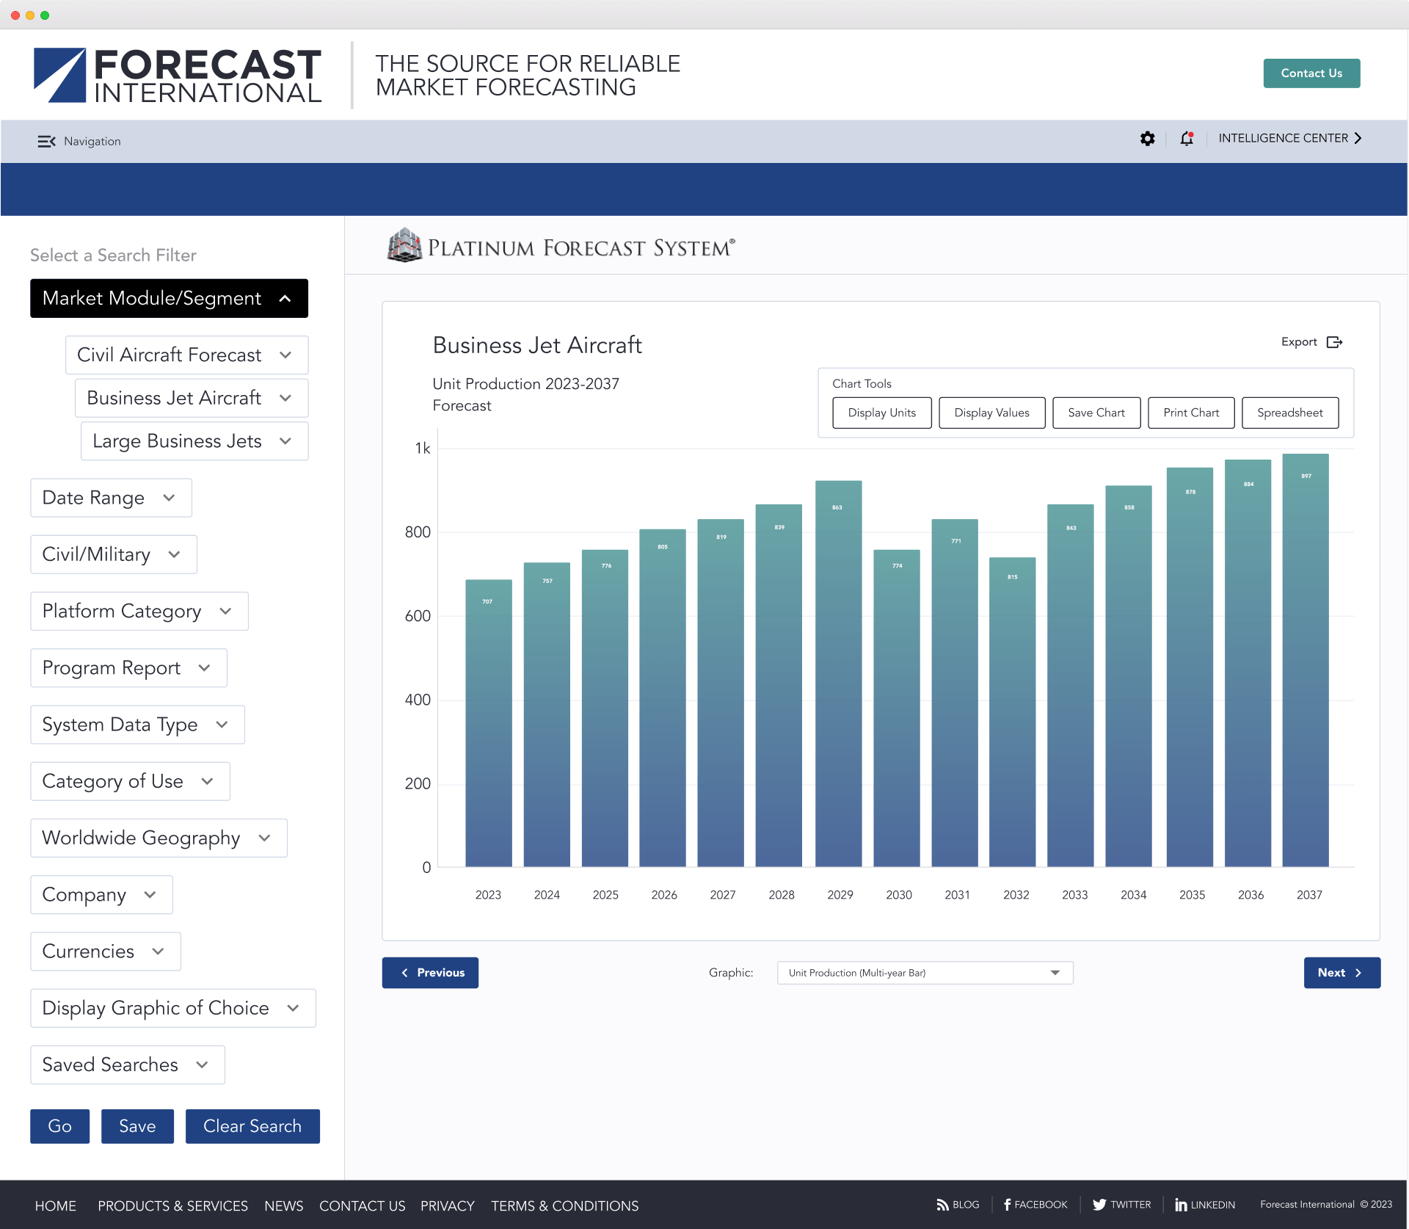Open the System Data Type filter
This screenshot has width=1409, height=1229.
pyautogui.click(x=137, y=725)
